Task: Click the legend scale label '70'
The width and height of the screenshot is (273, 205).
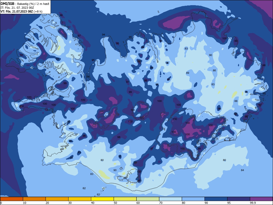Action: 161,203
